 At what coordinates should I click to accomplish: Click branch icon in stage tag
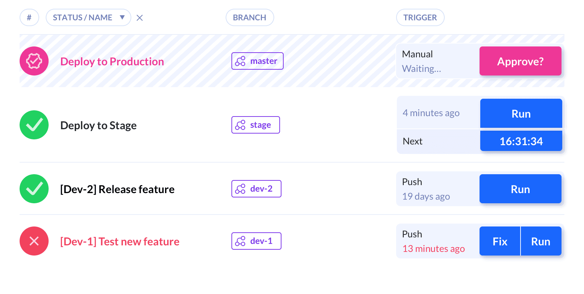tap(240, 125)
